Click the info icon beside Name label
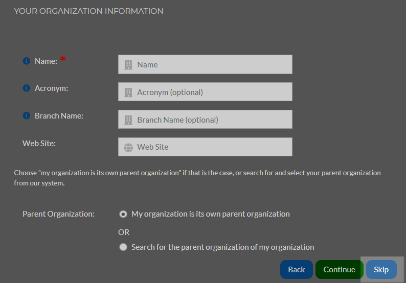This screenshot has width=406, height=283. click(x=27, y=61)
